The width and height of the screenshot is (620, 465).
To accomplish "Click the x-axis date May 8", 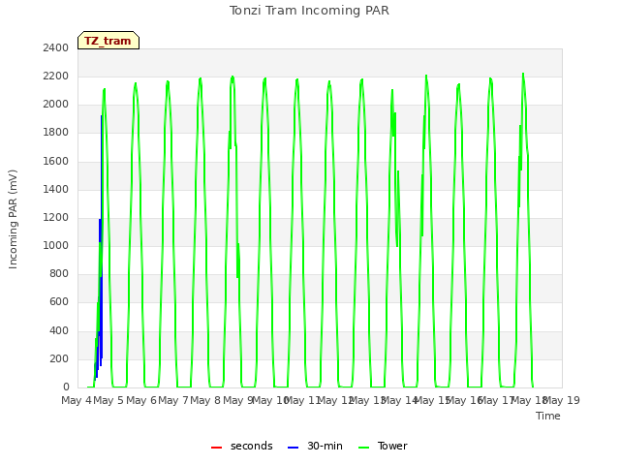I will pos(205,400).
